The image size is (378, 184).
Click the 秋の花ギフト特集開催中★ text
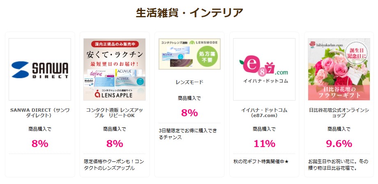[x=261, y=161]
